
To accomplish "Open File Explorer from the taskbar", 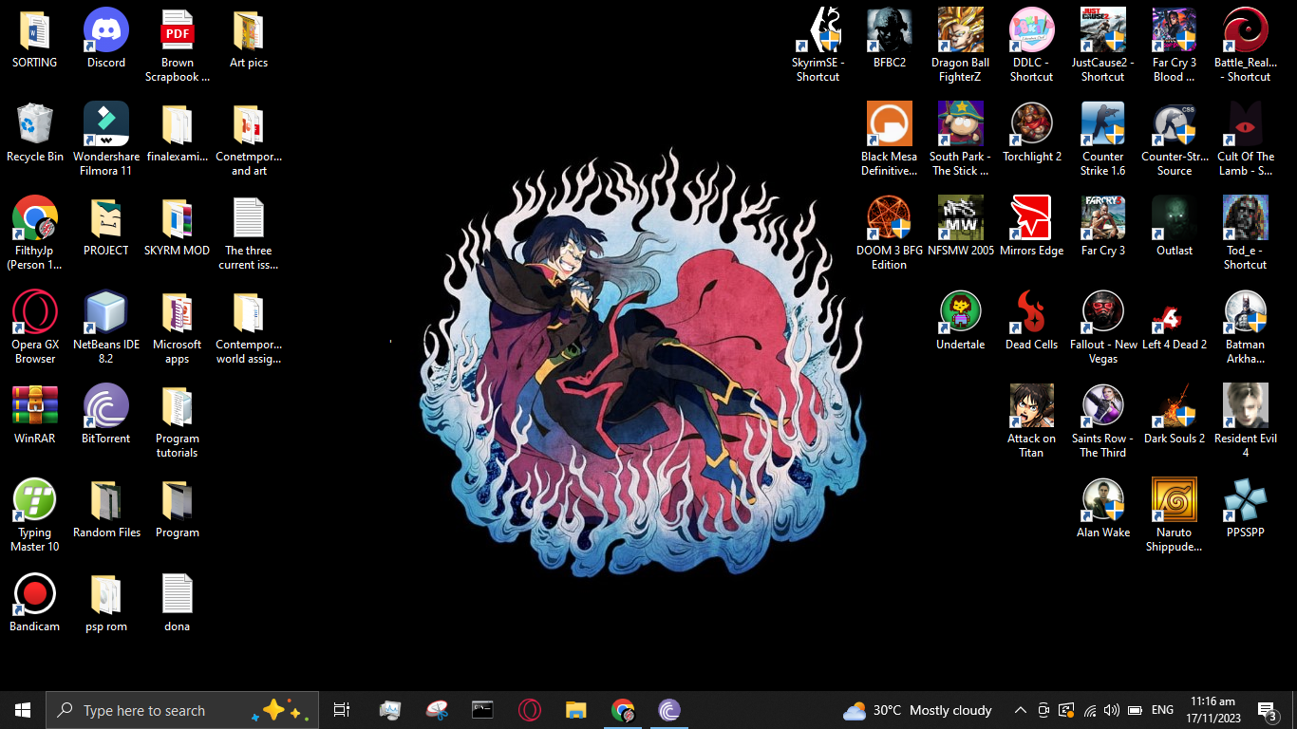I will (575, 710).
